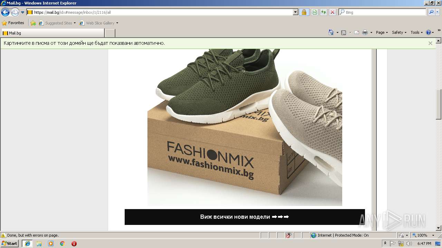
Task: Click Internet Explorer taskbar icon
Action: (27, 244)
